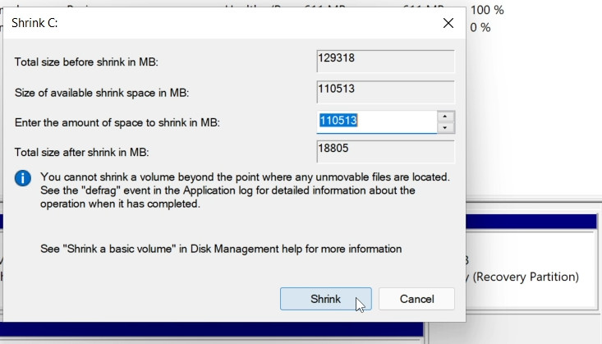The image size is (602, 344).
Task: Select the Recovery Partition in Disk Management
Action: pyautogui.click(x=526, y=277)
